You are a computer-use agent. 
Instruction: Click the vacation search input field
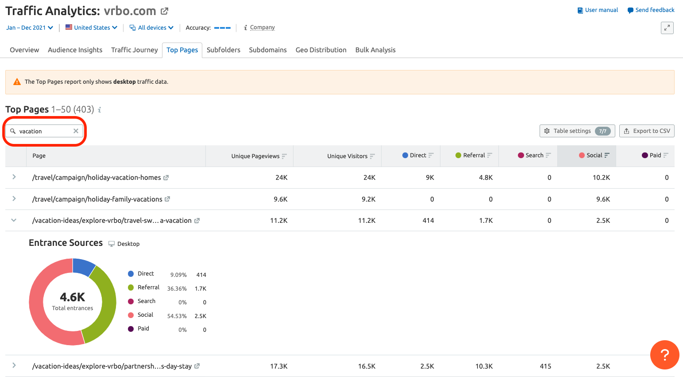coord(44,131)
